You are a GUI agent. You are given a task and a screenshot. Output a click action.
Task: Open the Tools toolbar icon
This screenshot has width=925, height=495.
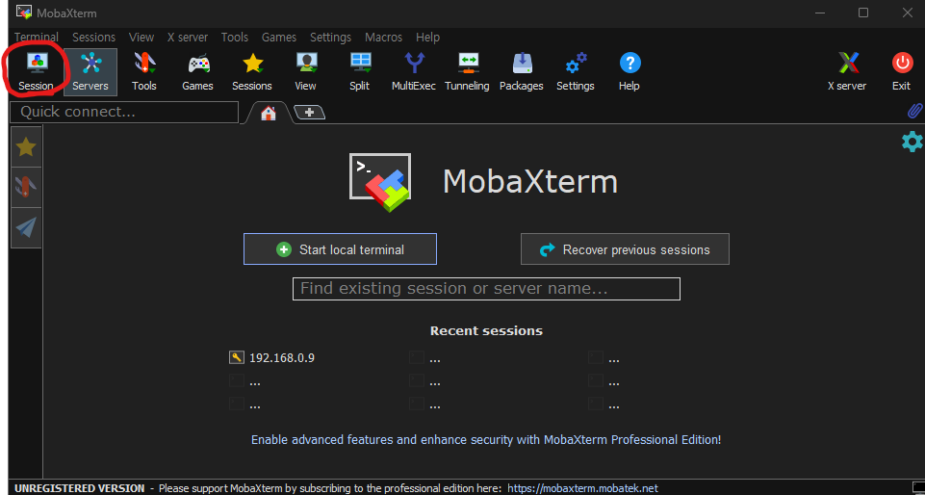point(144,72)
